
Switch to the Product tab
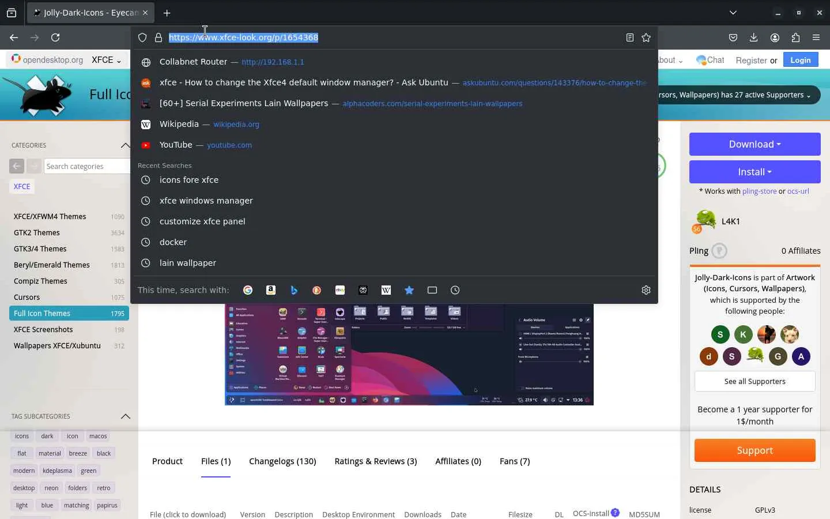(167, 461)
